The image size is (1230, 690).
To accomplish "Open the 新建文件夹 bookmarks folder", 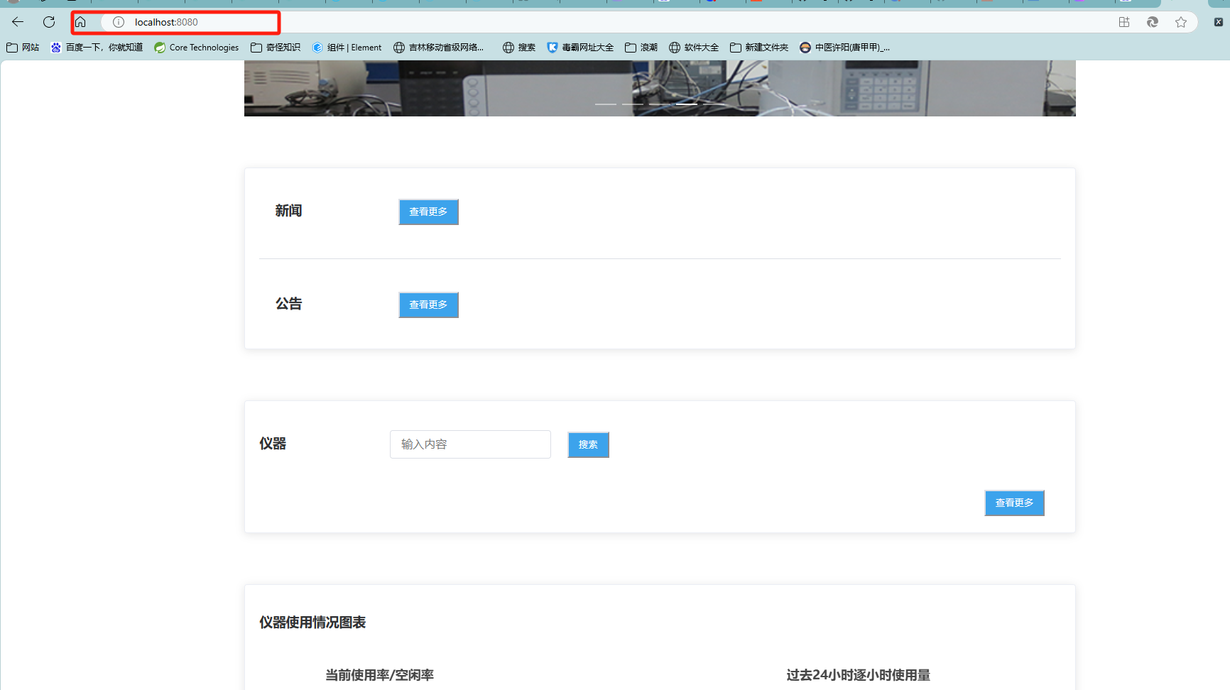I will click(759, 48).
